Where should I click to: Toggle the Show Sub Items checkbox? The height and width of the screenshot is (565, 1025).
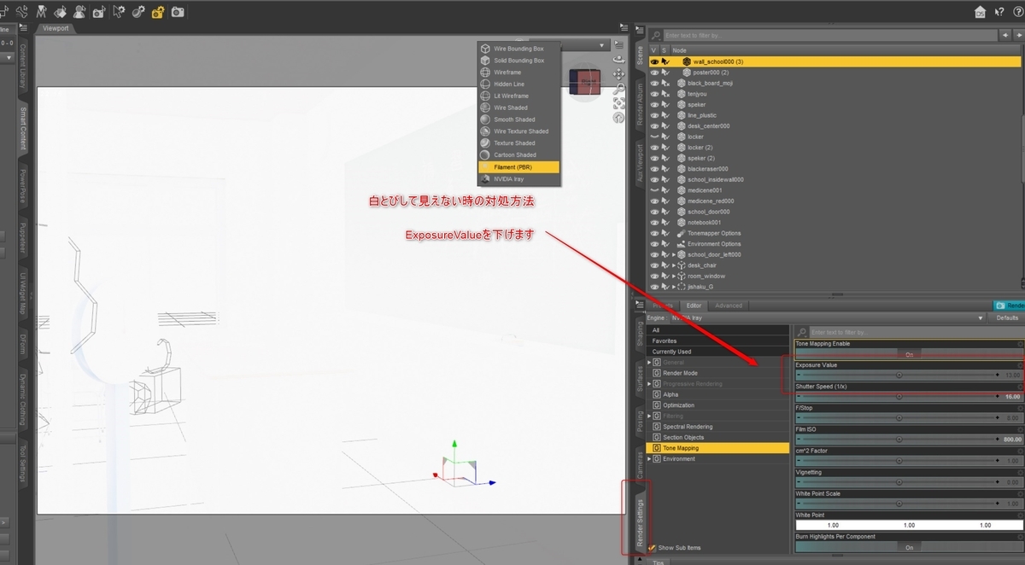(x=652, y=548)
